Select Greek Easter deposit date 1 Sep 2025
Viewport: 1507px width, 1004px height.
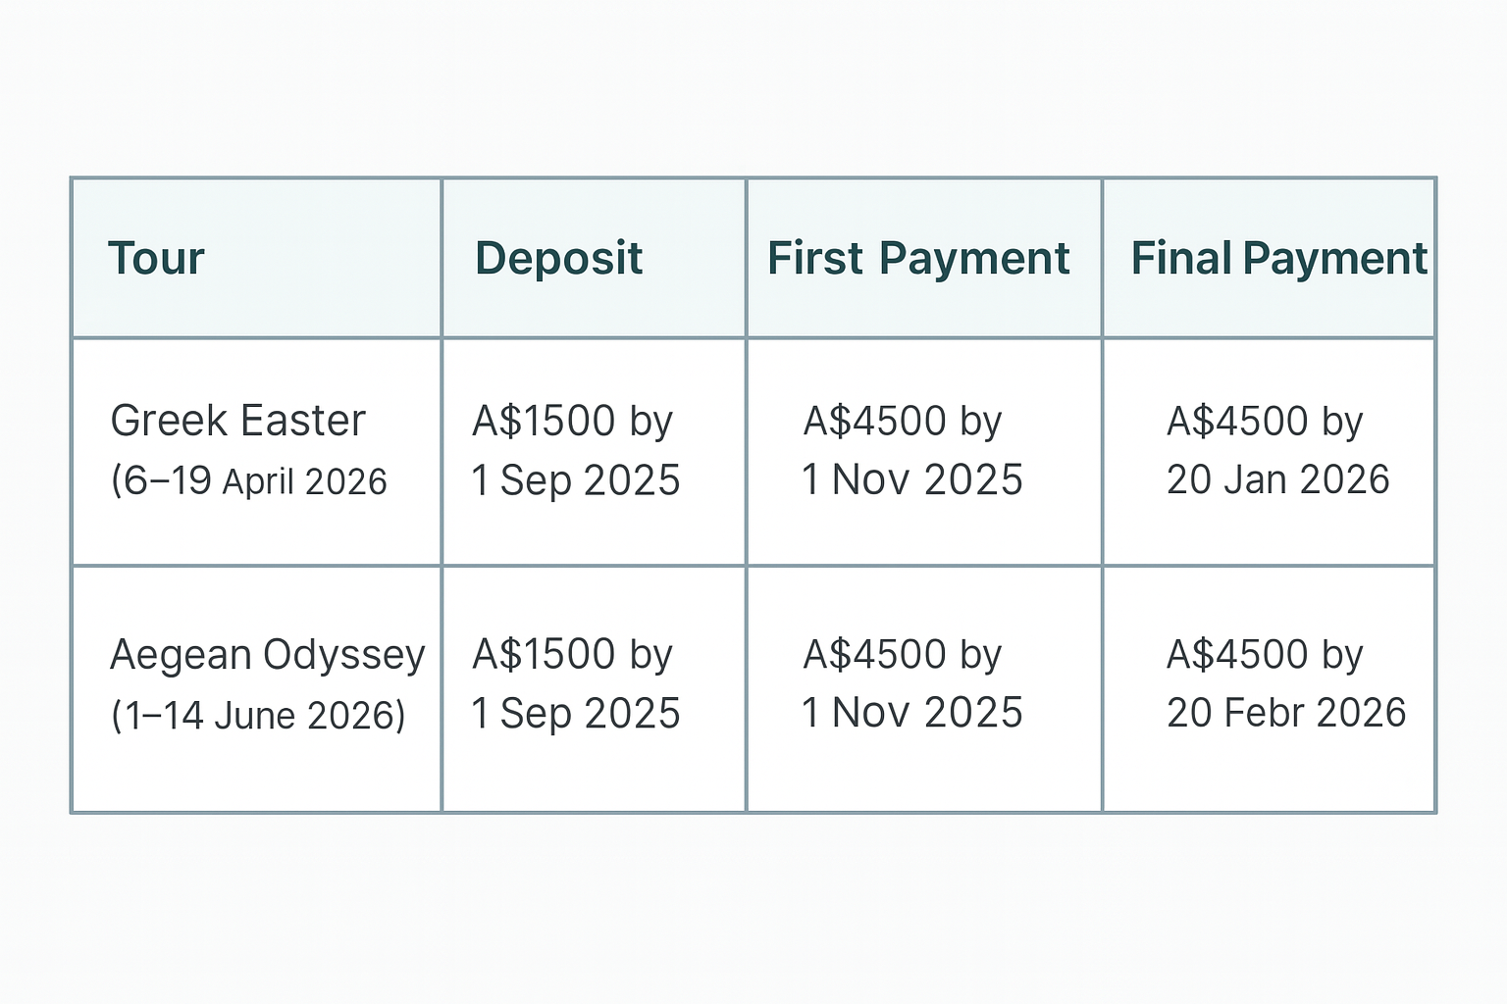coord(576,480)
